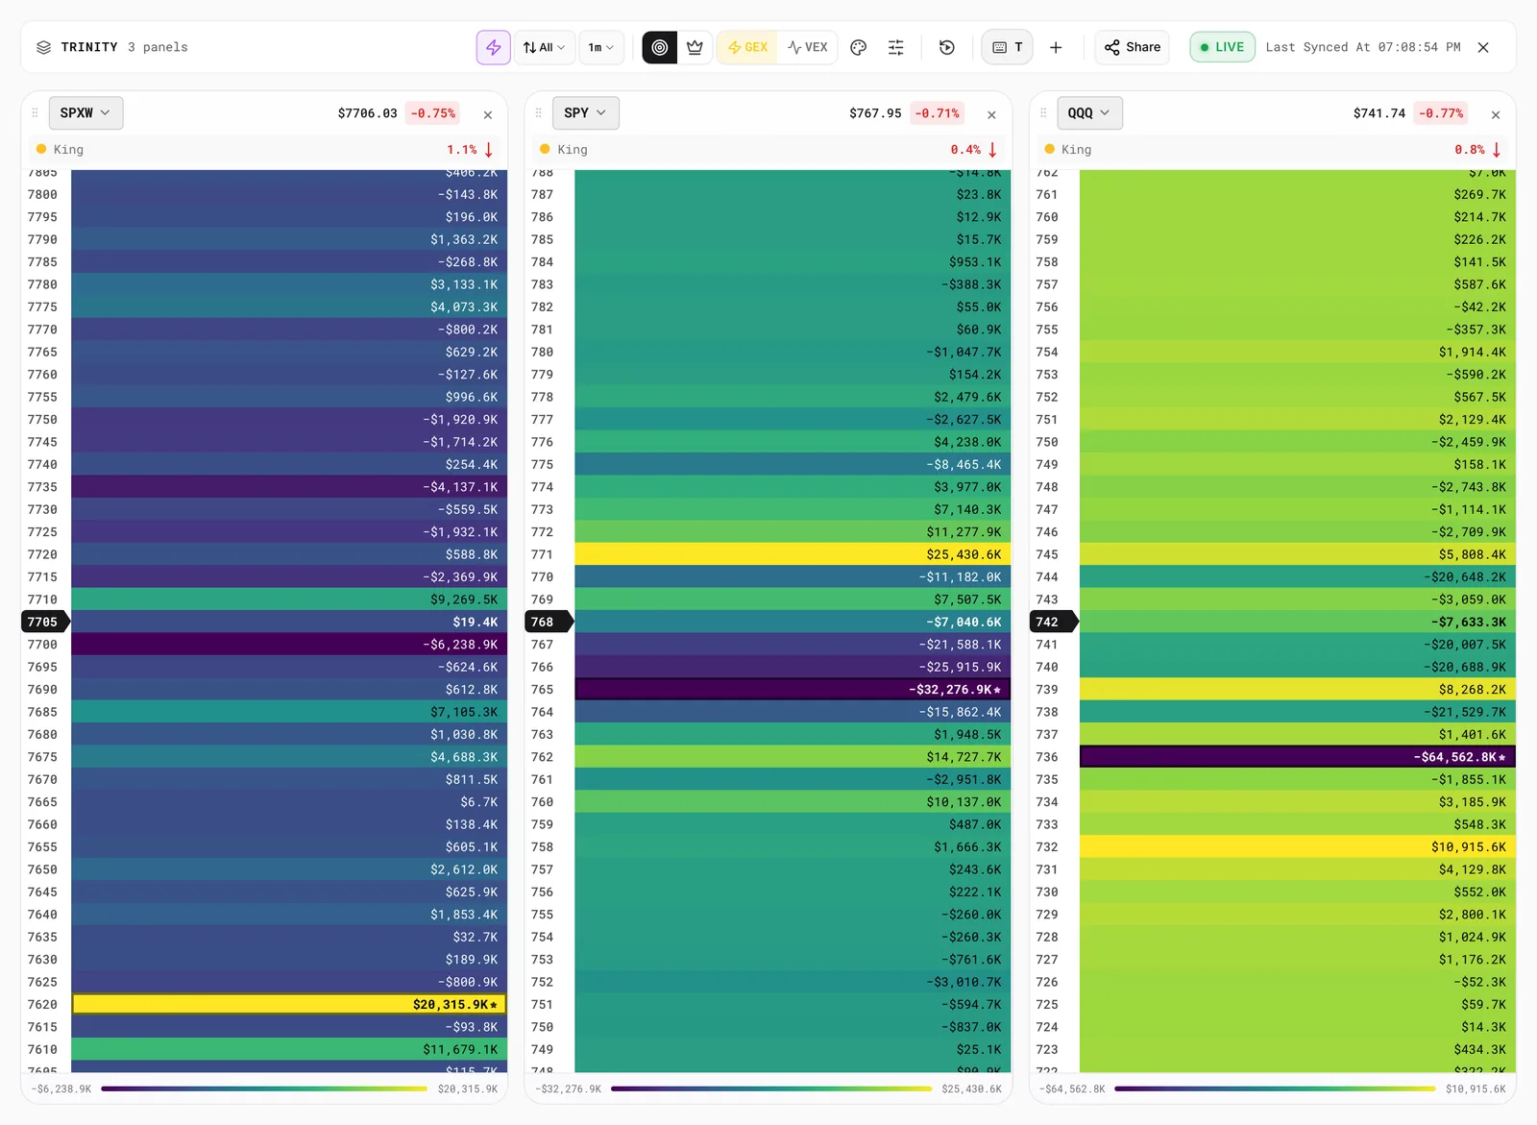1537x1125 pixels.
Task: Select SPY current price marker 768
Action: coord(549,622)
